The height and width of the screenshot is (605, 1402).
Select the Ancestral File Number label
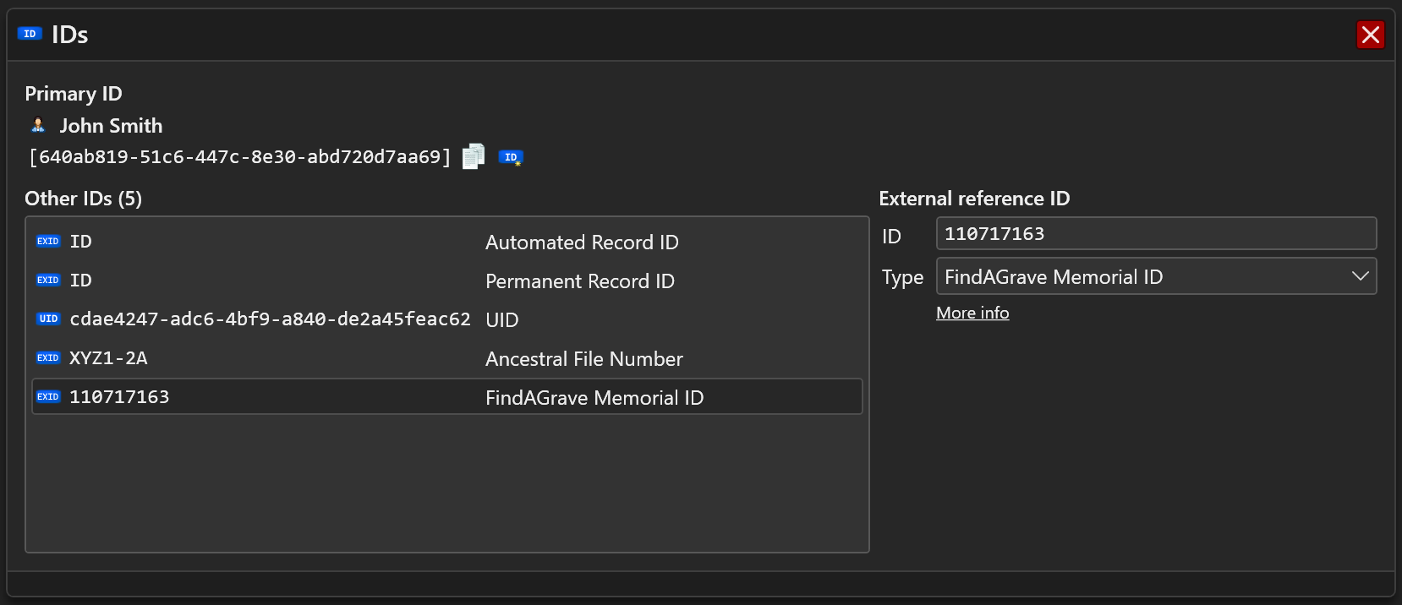583,359
